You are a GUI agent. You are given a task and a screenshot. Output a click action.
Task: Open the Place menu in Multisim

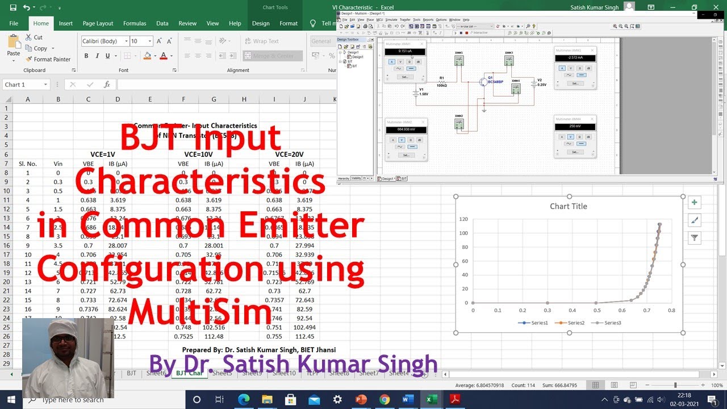tap(370, 20)
